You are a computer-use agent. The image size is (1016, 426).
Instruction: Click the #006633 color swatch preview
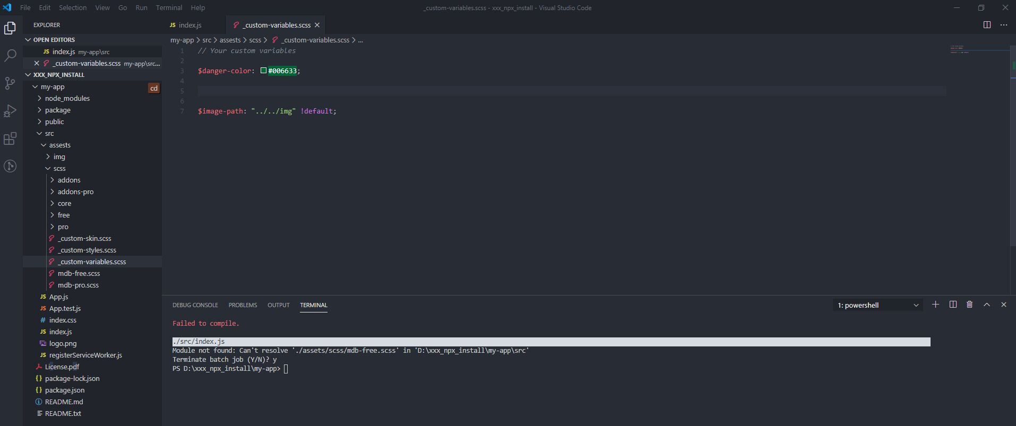(x=263, y=71)
